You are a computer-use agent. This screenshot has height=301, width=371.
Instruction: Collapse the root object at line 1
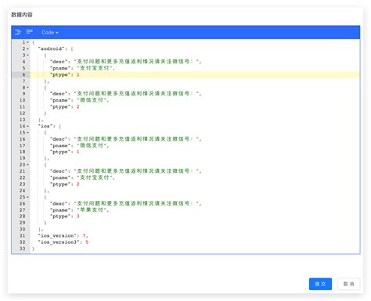[x=27, y=42]
